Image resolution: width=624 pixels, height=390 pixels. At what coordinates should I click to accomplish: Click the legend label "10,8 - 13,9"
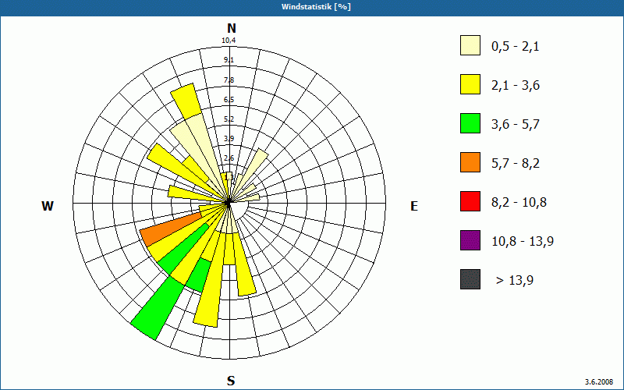(523, 242)
